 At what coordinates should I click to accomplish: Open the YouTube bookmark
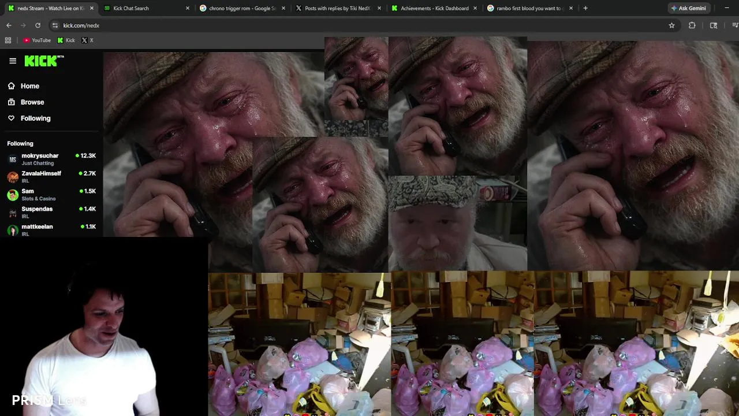(x=37, y=40)
